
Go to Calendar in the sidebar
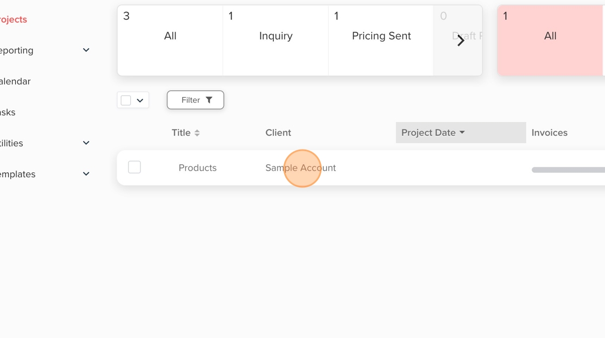[x=15, y=82]
